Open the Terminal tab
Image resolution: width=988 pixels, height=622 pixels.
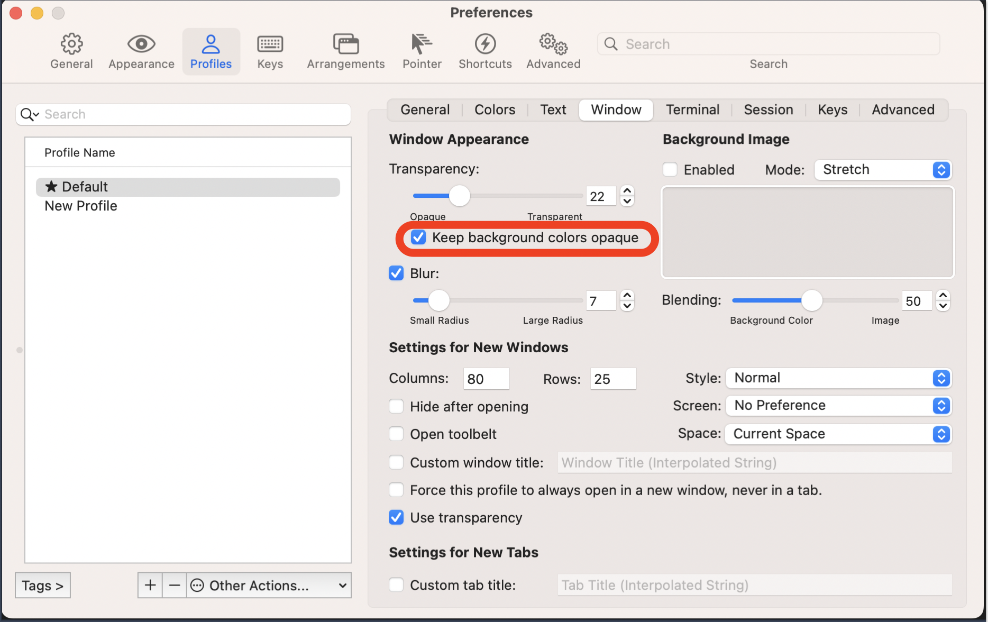click(x=692, y=109)
